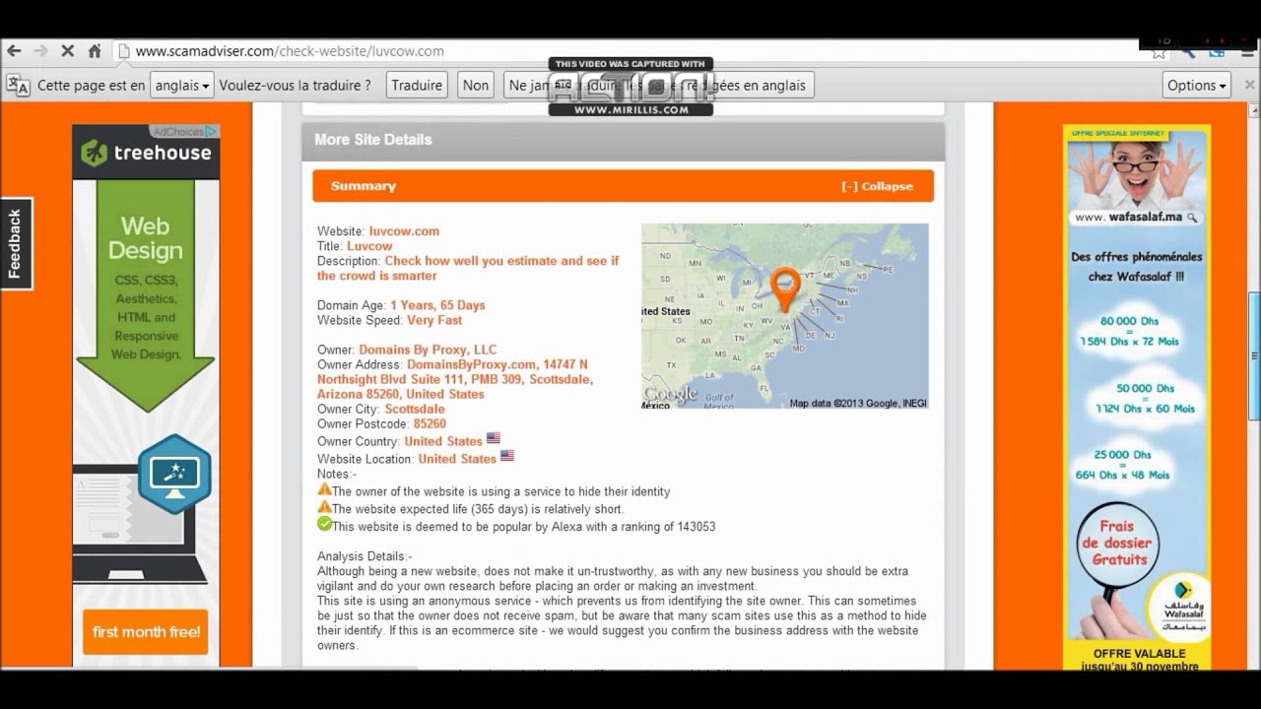The width and height of the screenshot is (1261, 709).
Task: Click United States next to Website Location
Action: click(x=457, y=459)
